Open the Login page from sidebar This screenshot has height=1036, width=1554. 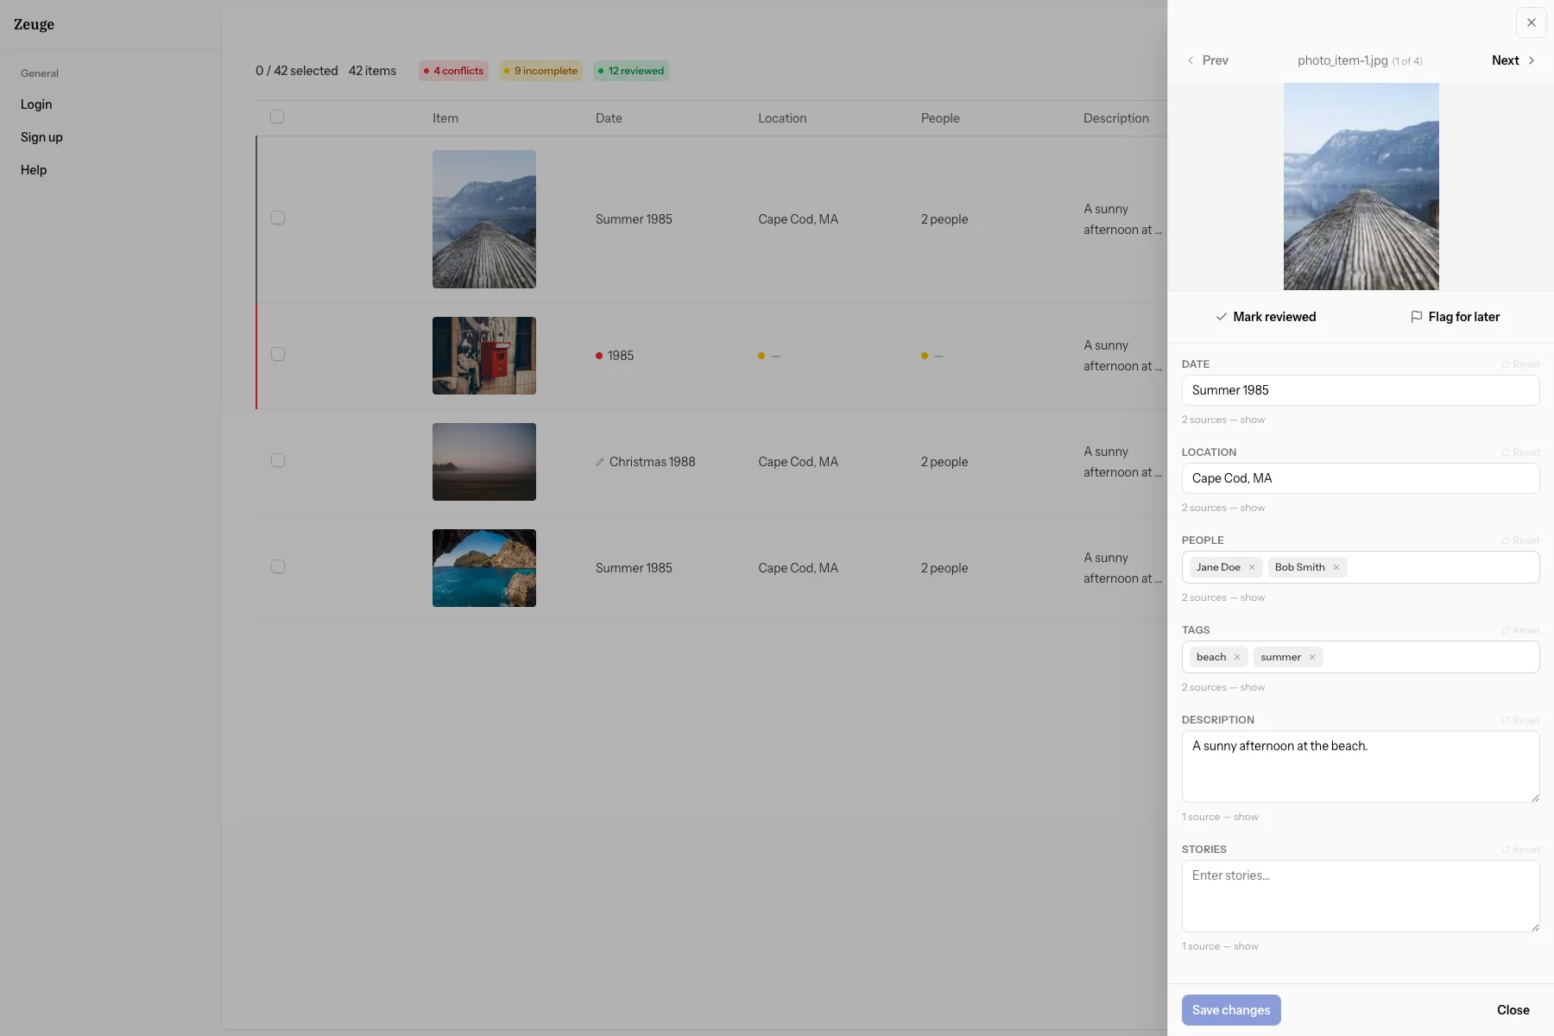(x=36, y=104)
